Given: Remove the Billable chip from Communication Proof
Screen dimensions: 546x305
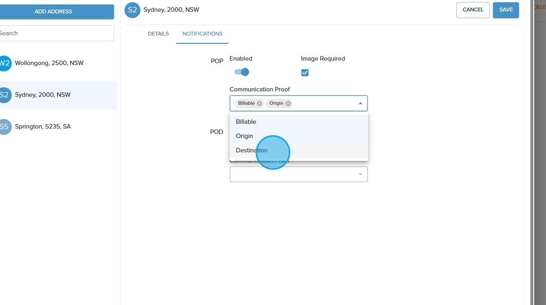Looking at the screenshot, I should coord(259,103).
